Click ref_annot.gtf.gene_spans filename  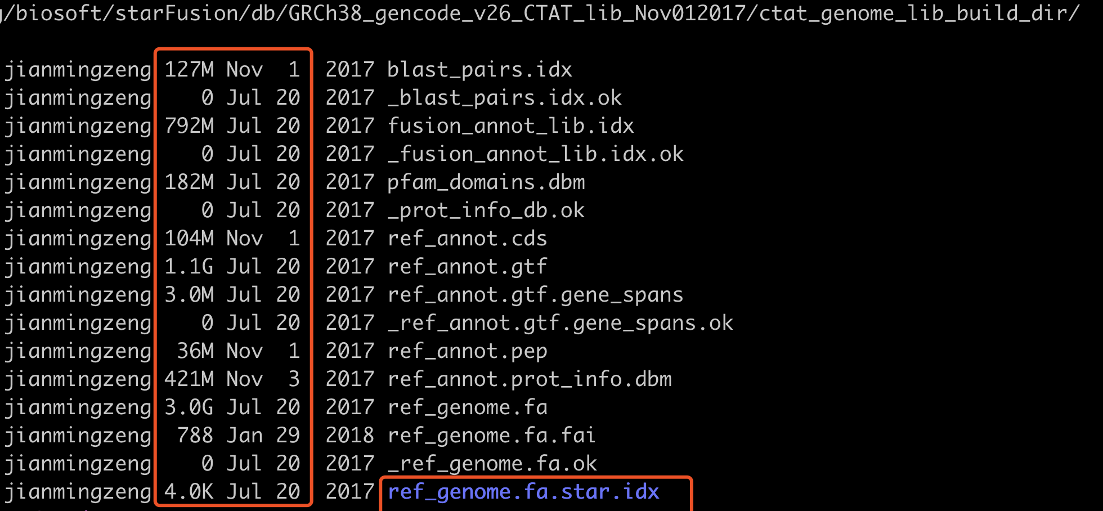point(535,295)
